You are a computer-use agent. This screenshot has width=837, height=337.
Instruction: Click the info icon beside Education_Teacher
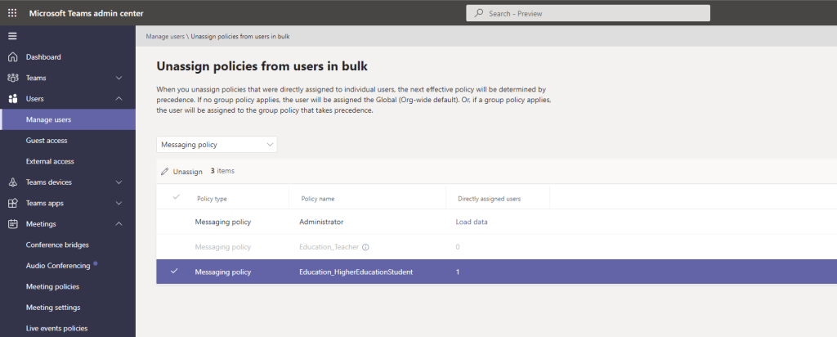pyautogui.click(x=365, y=247)
